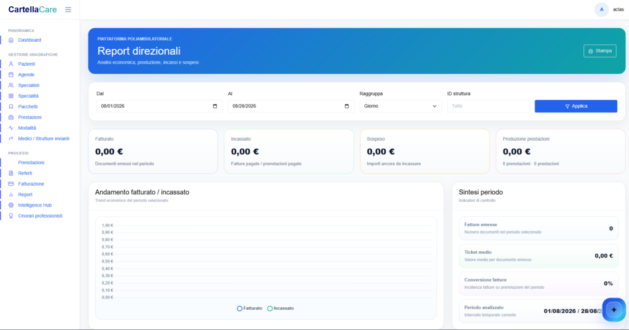
Task: Toggle the Fatturato legend series marker
Action: point(240,308)
